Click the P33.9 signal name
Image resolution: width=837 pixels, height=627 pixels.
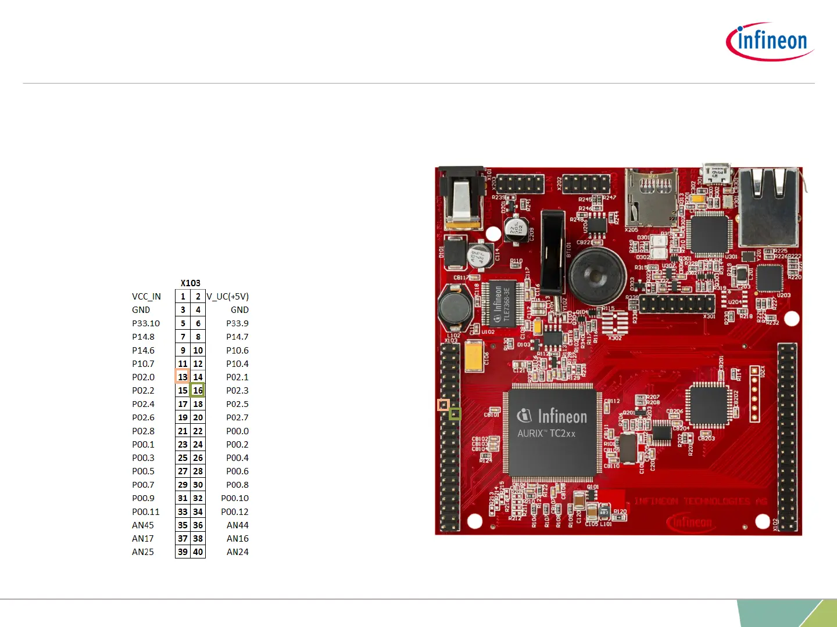237,323
